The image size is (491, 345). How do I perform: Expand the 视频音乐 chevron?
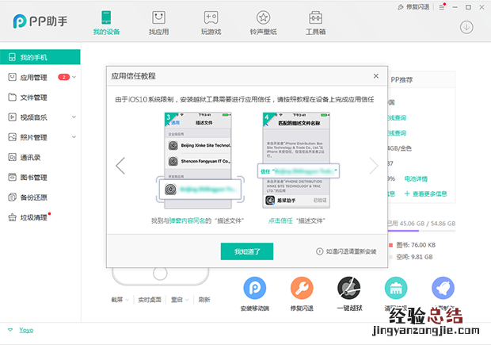pos(74,117)
